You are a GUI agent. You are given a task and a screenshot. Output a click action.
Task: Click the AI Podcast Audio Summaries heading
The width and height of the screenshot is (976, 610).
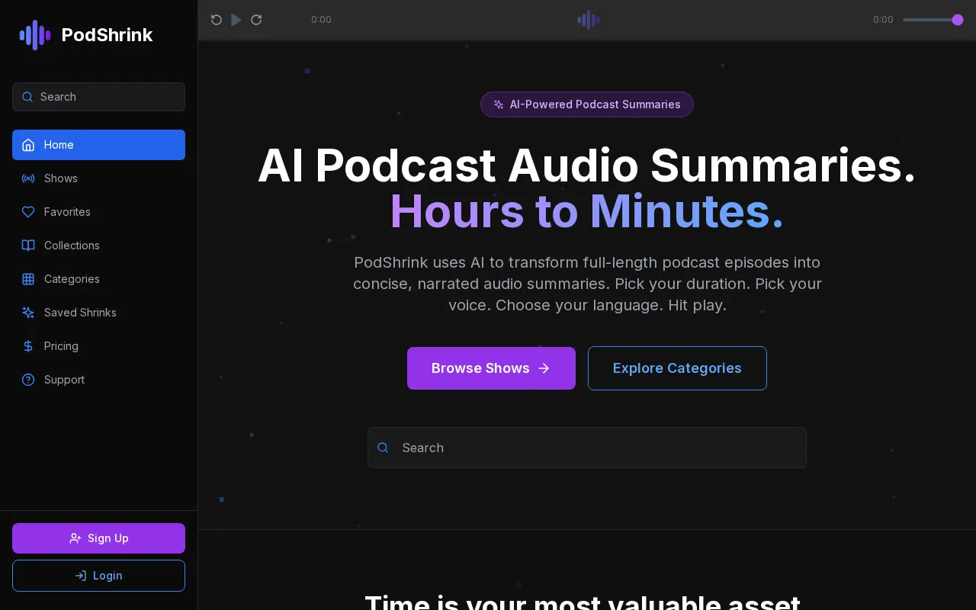click(x=587, y=165)
